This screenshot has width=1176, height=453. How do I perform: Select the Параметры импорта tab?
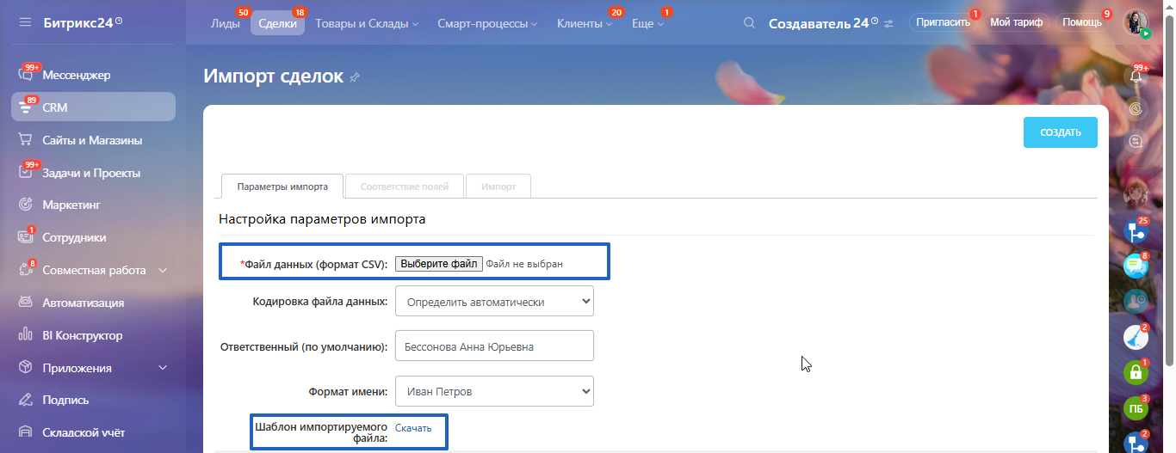pyautogui.click(x=282, y=186)
